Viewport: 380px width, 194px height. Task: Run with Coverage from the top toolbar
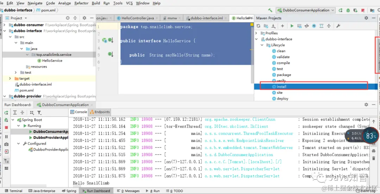pos(355,10)
